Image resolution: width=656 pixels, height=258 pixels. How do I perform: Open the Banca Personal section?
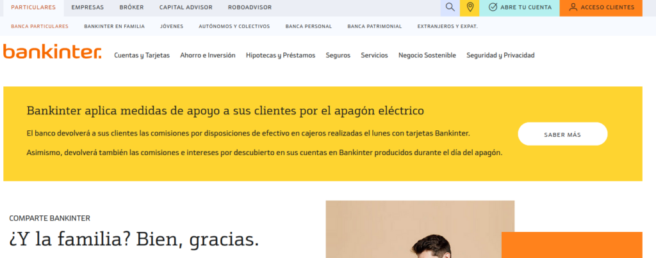point(309,26)
